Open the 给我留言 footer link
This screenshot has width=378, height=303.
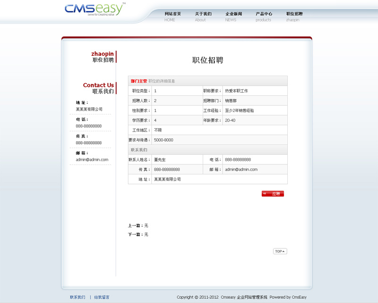(102, 297)
